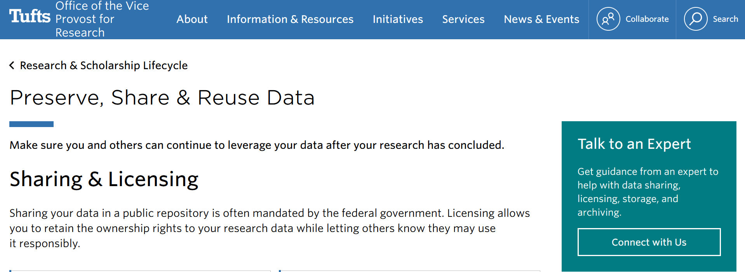Click the Sharing & Licensing heading

pos(104,179)
